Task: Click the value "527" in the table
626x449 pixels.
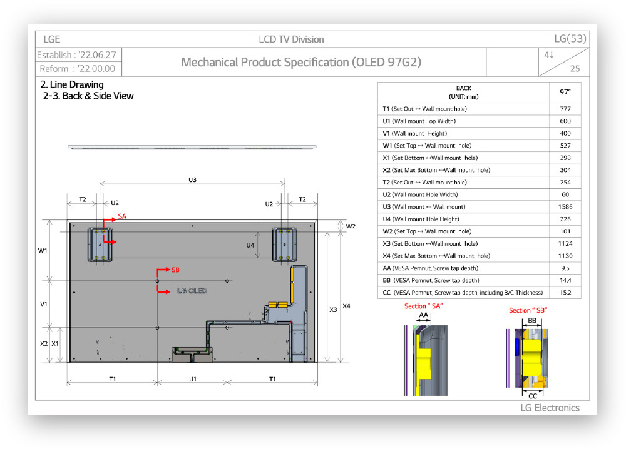Action: 565,146
